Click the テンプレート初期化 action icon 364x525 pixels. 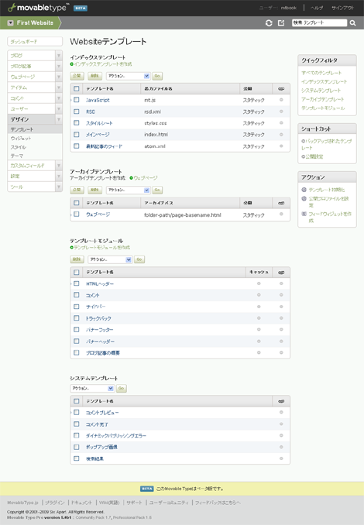click(304, 190)
